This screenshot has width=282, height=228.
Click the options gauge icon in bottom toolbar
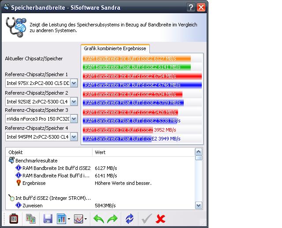coord(14,219)
